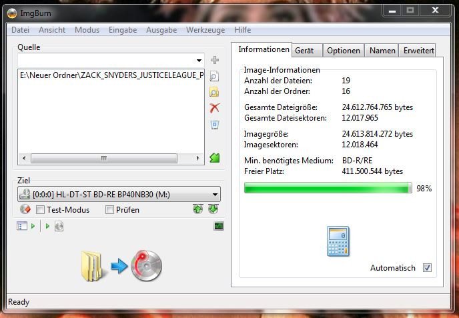
Task: Close the ImgBurn window
Action: 435,11
